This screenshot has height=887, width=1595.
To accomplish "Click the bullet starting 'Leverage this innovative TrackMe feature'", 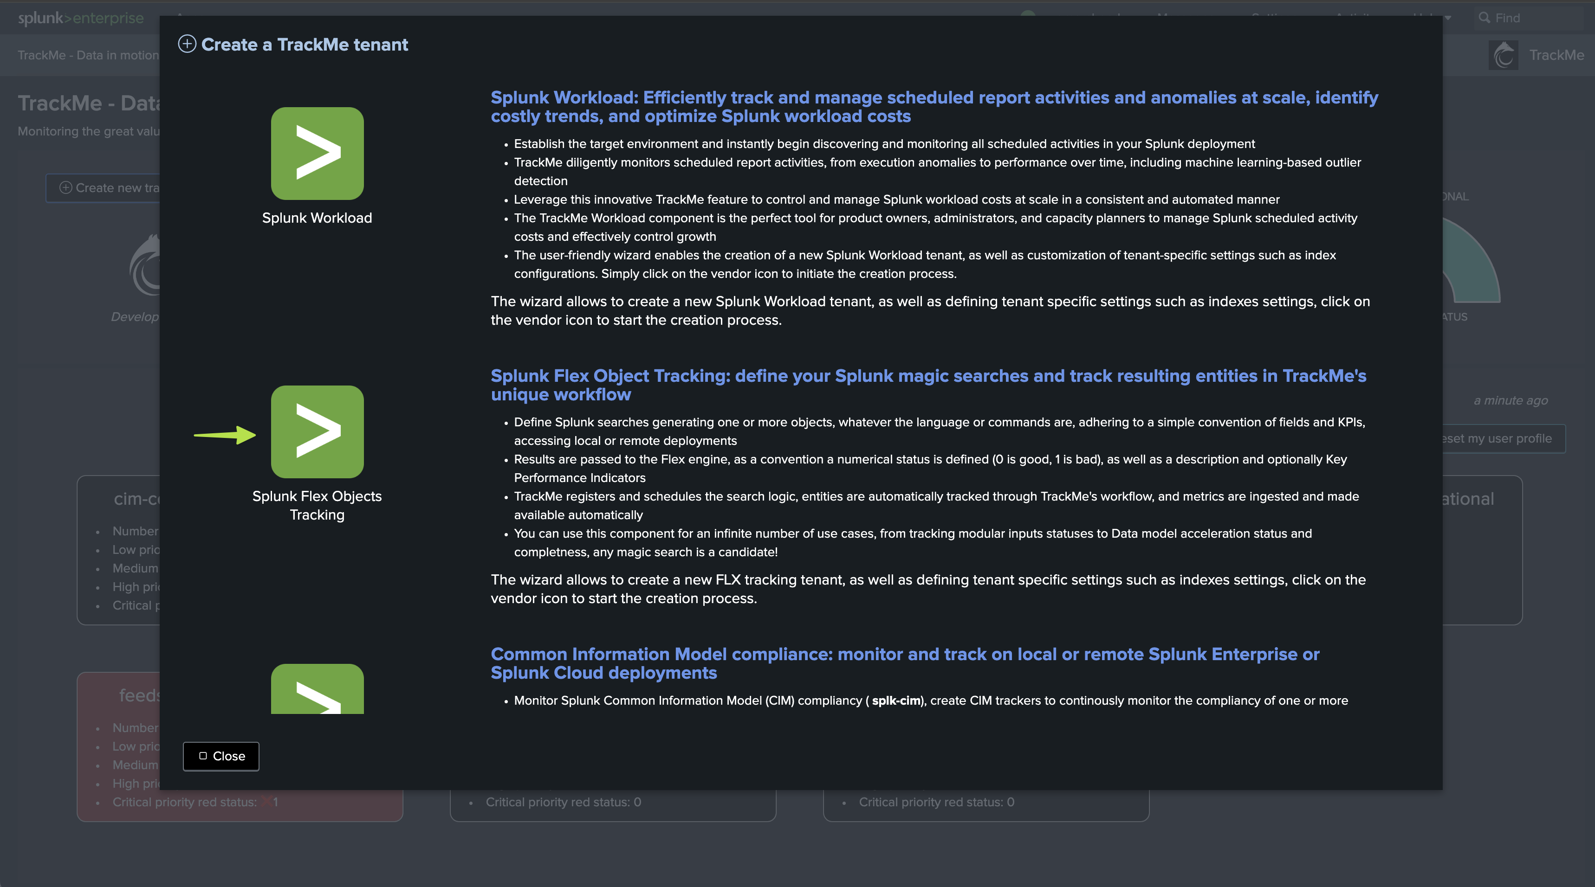I will point(896,199).
